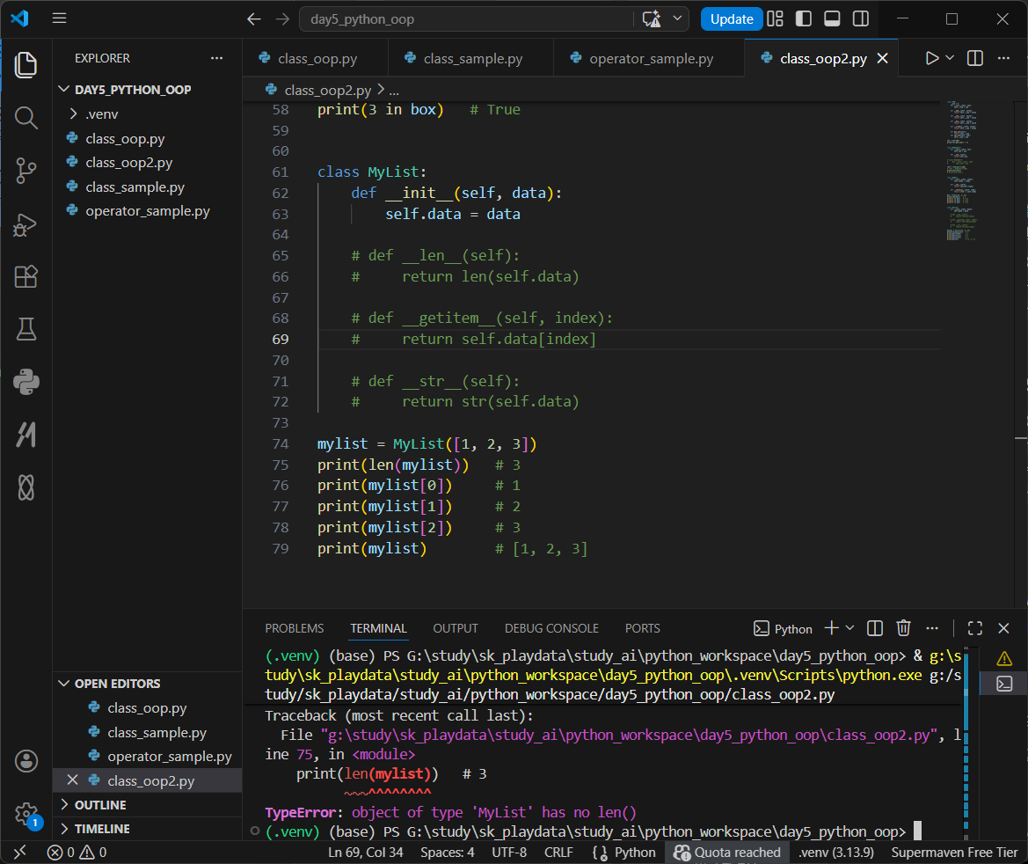
Task: Open the DEBUG CONSOLE panel tab
Action: pyautogui.click(x=551, y=628)
